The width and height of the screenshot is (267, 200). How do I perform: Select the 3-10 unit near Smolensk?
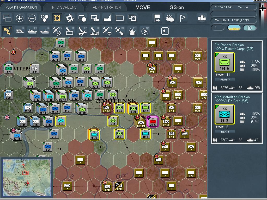click(119, 108)
